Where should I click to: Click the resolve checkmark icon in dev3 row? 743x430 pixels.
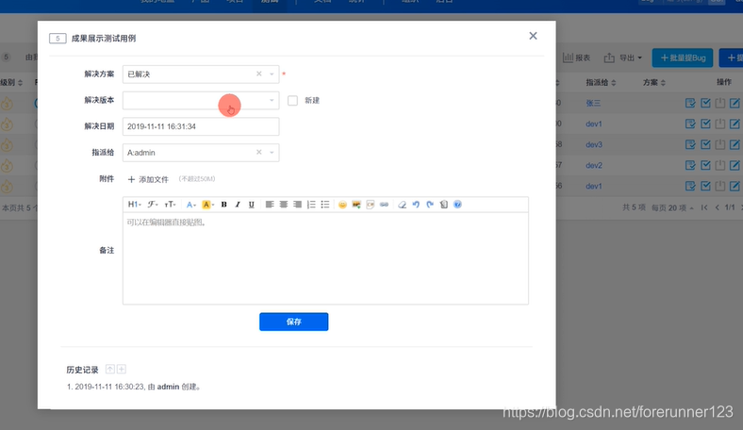[705, 144]
